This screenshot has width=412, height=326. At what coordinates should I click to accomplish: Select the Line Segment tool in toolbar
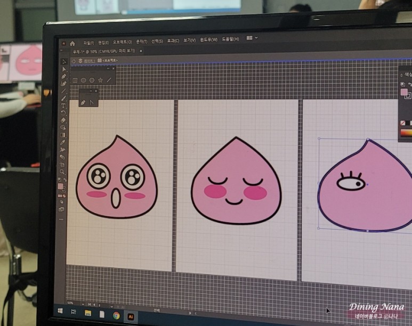point(63,91)
